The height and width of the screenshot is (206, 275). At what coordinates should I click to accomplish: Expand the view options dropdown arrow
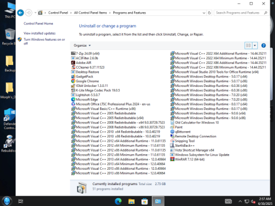255,46
